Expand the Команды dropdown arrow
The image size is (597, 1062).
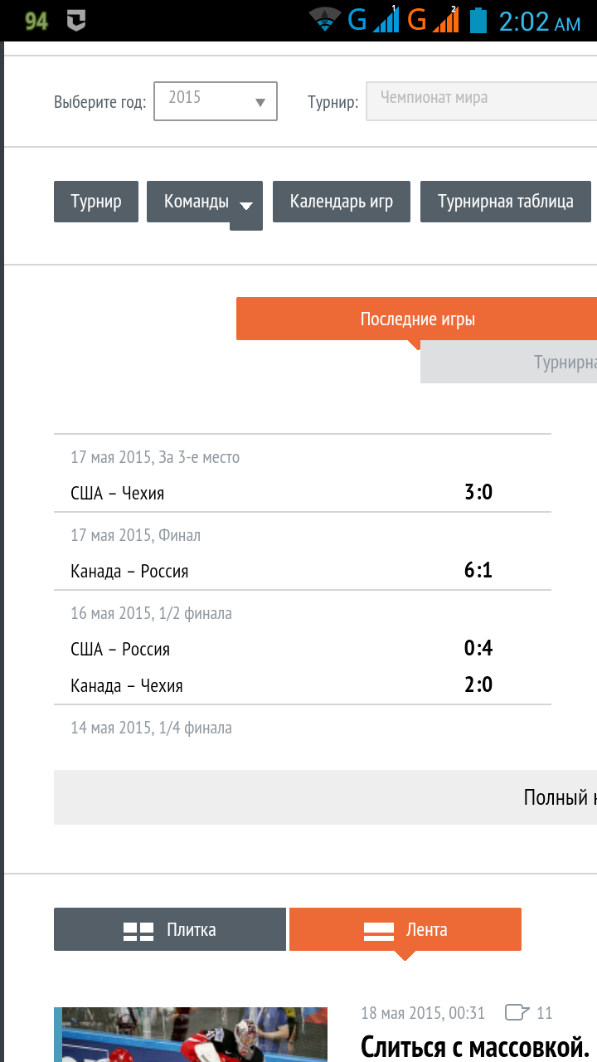point(246,206)
